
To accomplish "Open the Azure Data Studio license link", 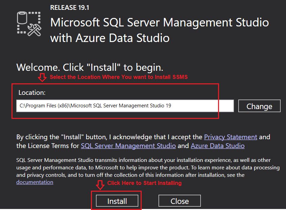I will (218, 146).
